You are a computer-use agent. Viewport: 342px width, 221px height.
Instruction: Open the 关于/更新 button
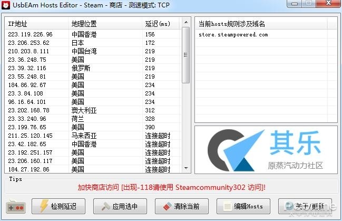coord(305,206)
